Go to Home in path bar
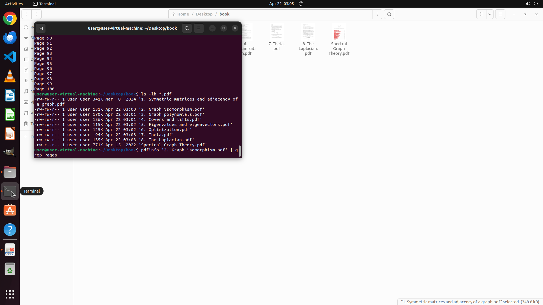This screenshot has height=305, width=543. pyautogui.click(x=180, y=14)
